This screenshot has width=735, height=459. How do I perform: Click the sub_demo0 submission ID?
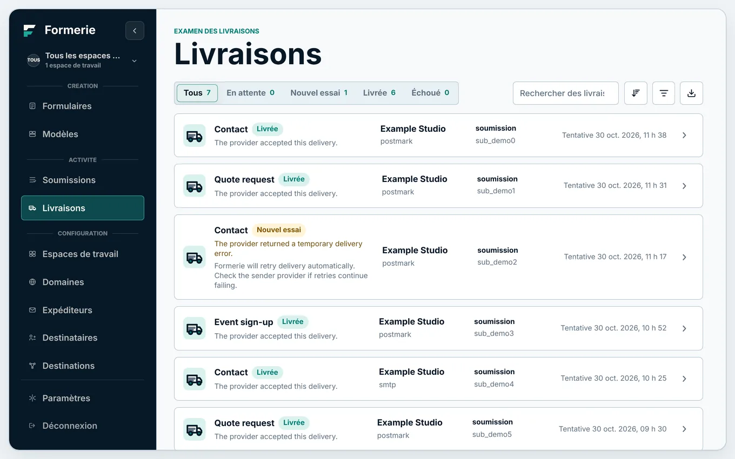point(495,141)
